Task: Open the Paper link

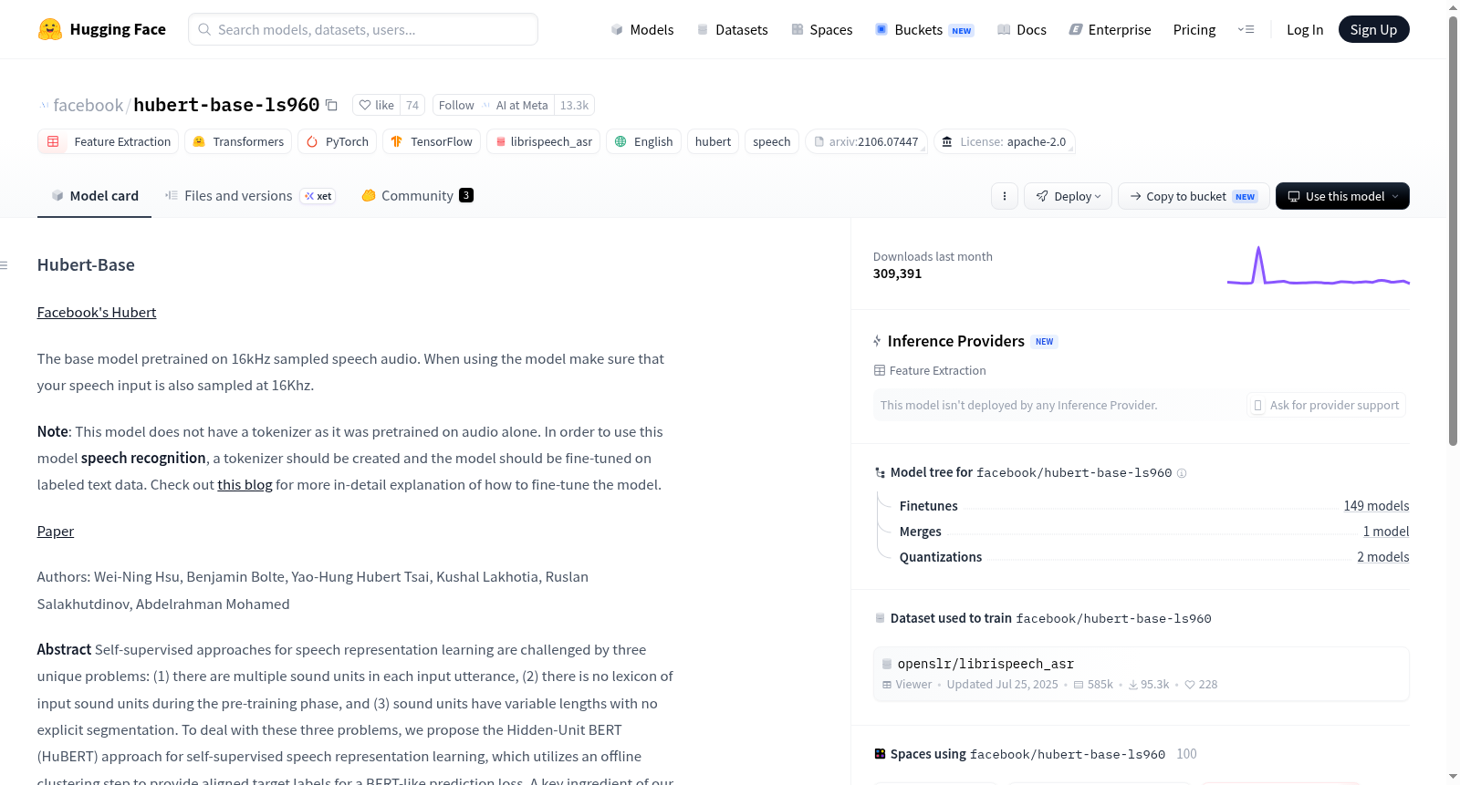Action: pos(56,532)
